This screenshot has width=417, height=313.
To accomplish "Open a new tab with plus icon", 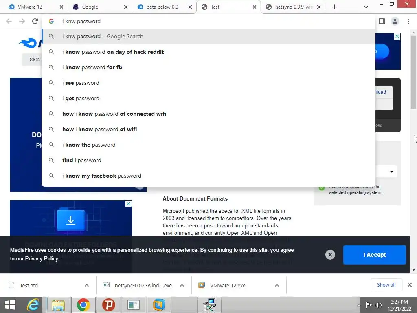I will (x=334, y=7).
